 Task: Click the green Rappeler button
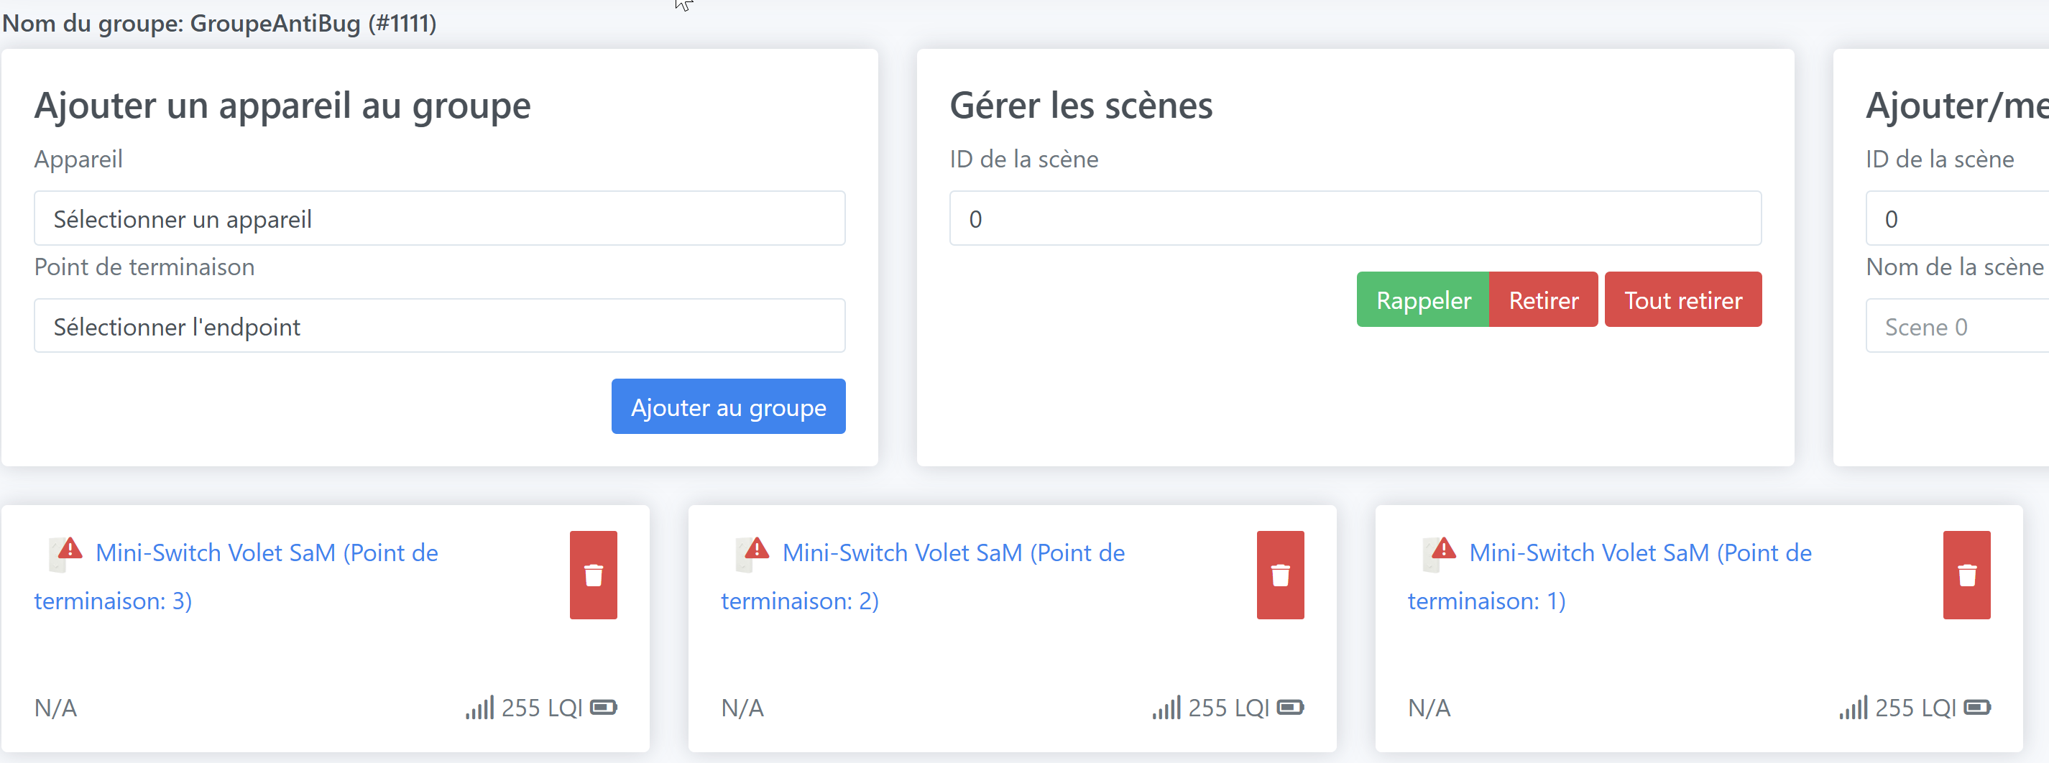pos(1423,300)
